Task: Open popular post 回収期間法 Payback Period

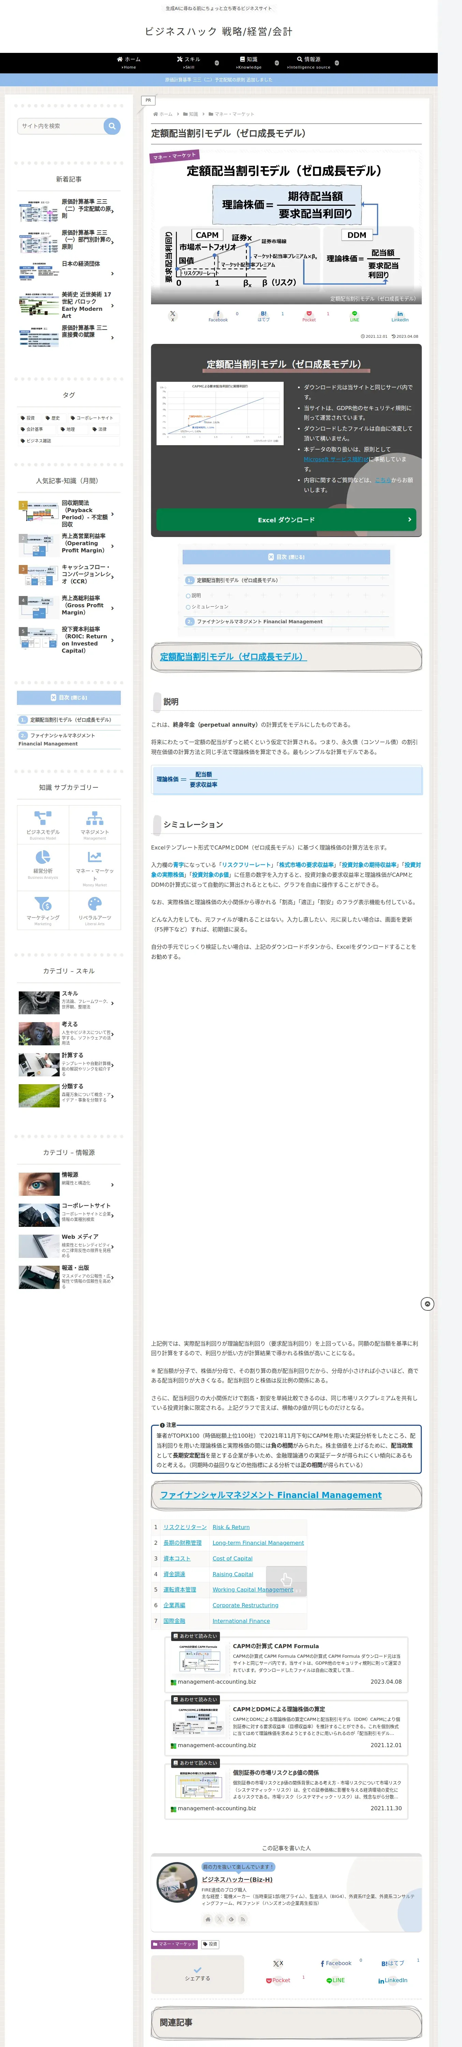Action: click(x=69, y=514)
